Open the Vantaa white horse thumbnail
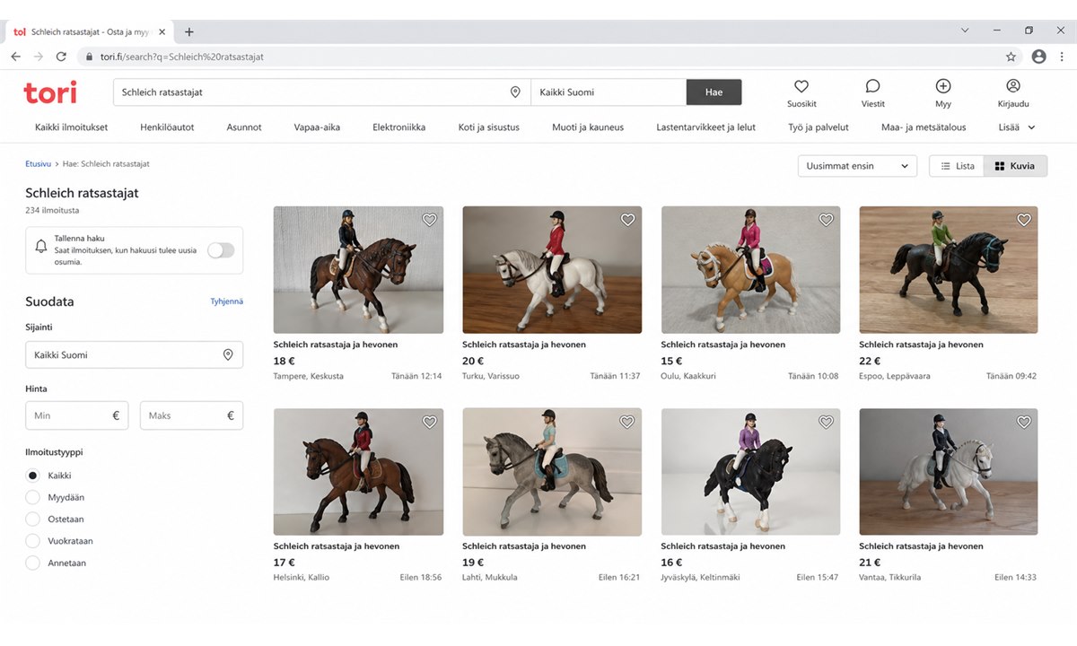The image size is (1077, 646). point(948,472)
